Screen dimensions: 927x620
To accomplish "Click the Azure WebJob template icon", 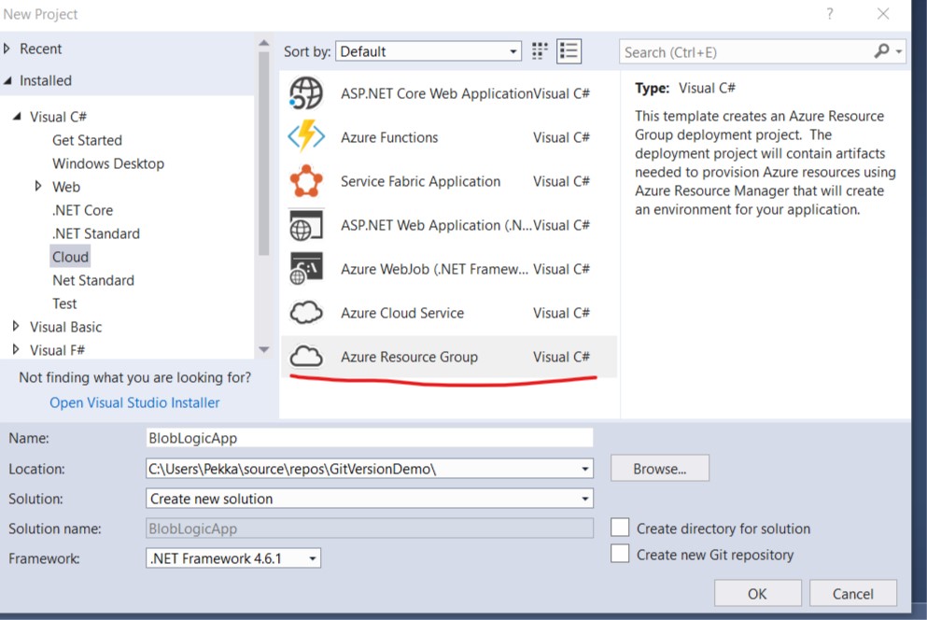I will [305, 269].
